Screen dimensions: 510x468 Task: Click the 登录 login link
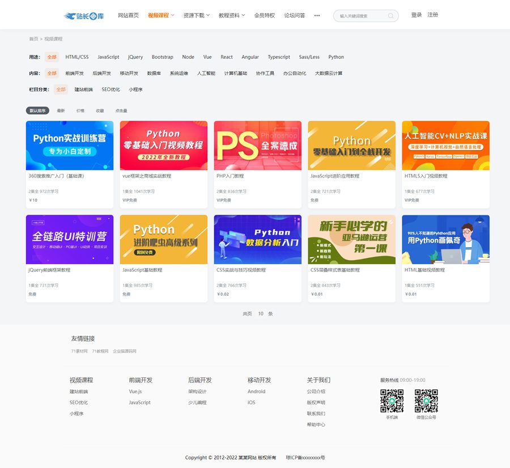[416, 15]
